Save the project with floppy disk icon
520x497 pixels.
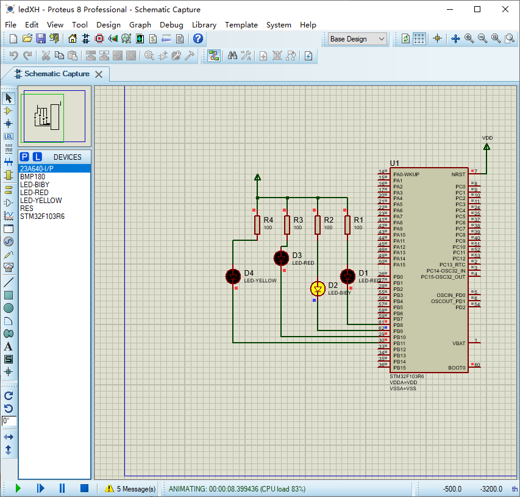41,39
